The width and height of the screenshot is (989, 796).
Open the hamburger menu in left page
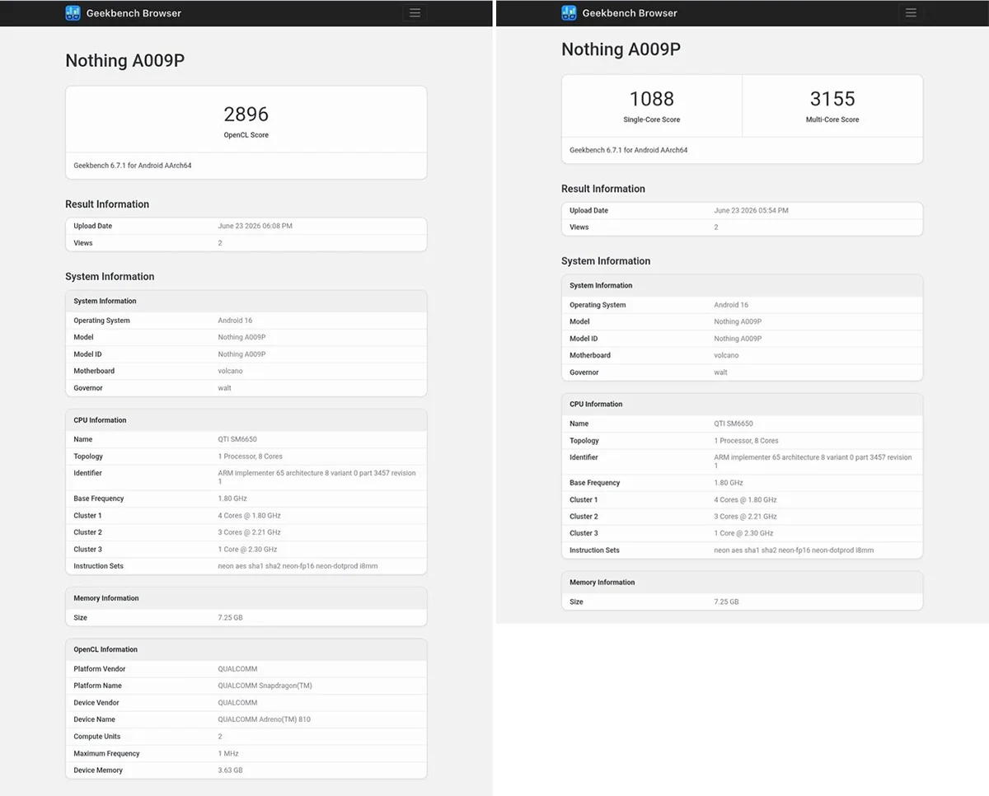pos(415,12)
